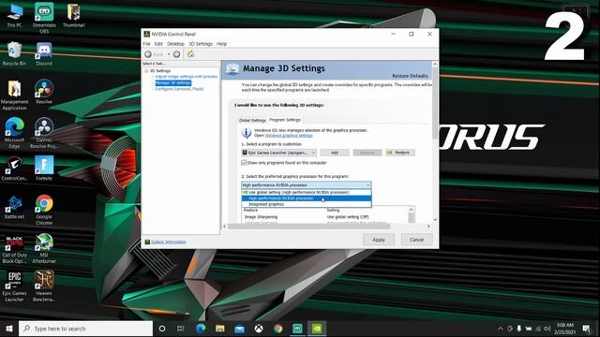Choose Use global setting option in list
600x337 pixels.
(307, 192)
